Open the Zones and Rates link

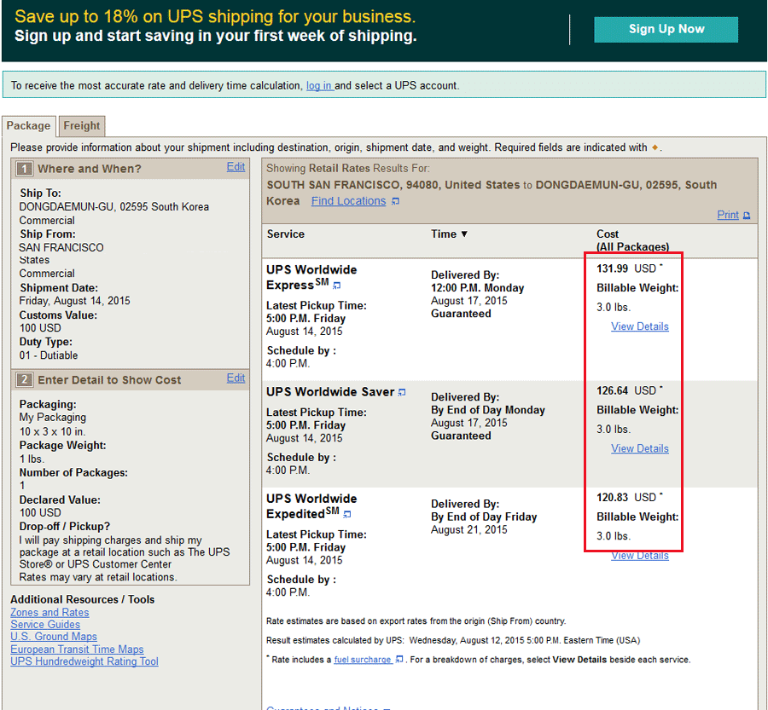tap(49, 613)
